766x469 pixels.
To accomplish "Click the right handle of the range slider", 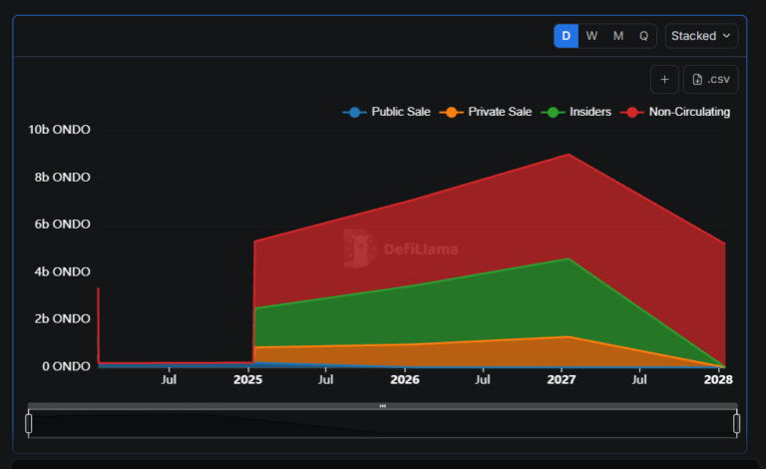I will click(736, 423).
